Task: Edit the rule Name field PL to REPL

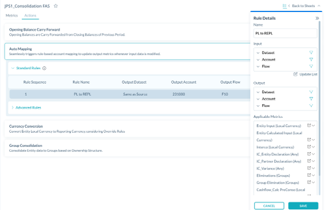Action: tap(285, 33)
